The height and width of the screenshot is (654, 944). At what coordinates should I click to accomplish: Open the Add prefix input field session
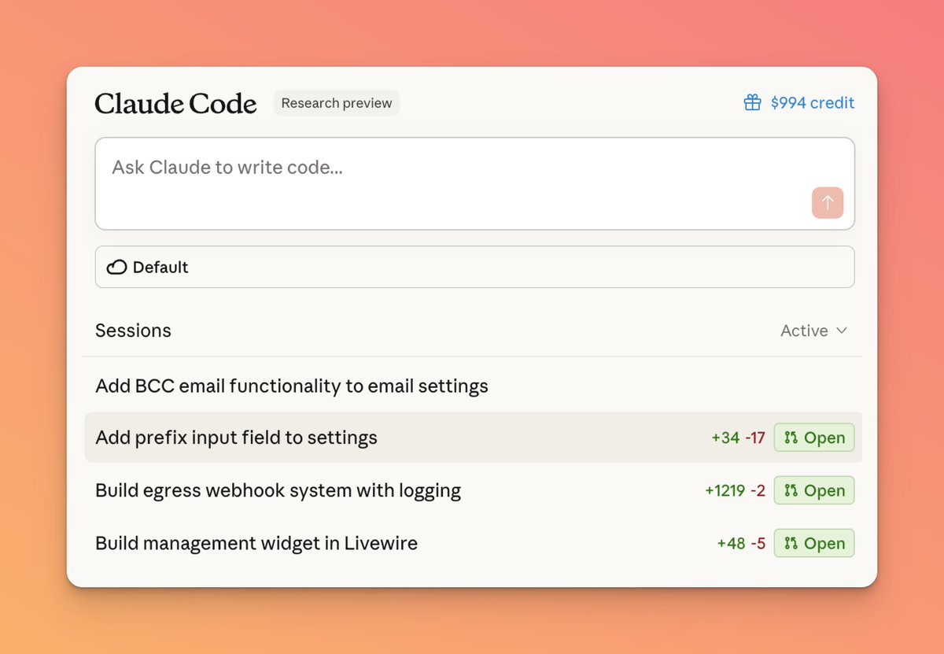472,438
